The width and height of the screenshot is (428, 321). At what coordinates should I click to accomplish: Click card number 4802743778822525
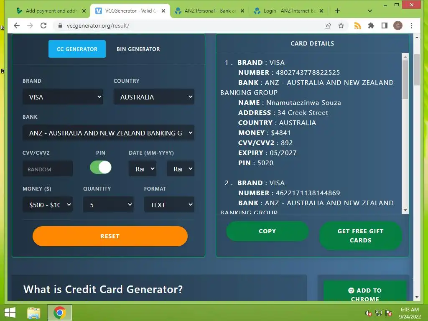coord(308,73)
